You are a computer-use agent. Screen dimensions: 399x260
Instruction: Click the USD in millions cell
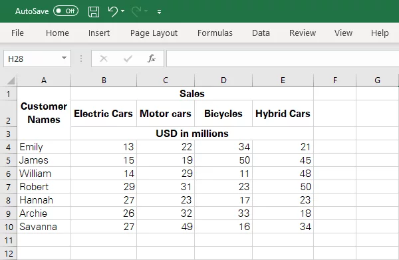click(192, 133)
